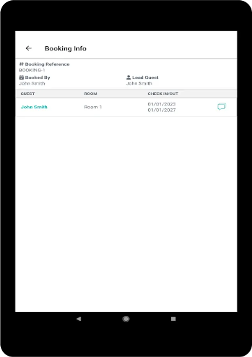Click the check-out date 01/01/2027
Screen dimensions: 252x357
click(162, 110)
